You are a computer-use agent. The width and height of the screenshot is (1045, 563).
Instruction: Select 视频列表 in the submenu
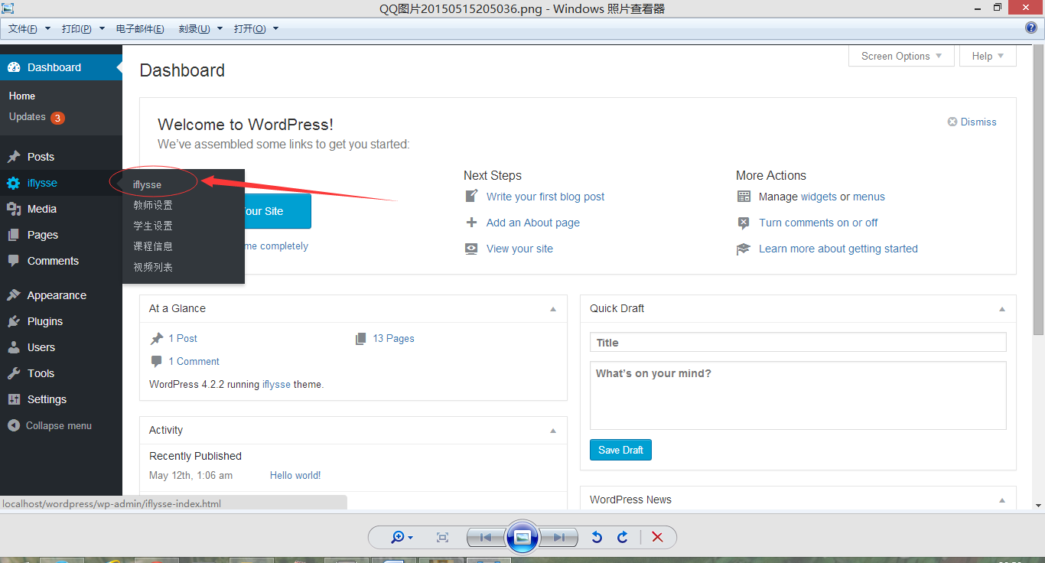153,267
